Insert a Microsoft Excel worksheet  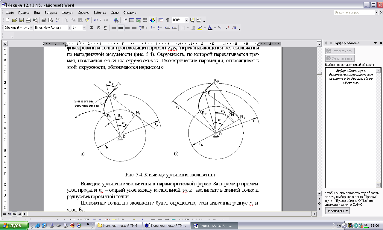point(139,20)
